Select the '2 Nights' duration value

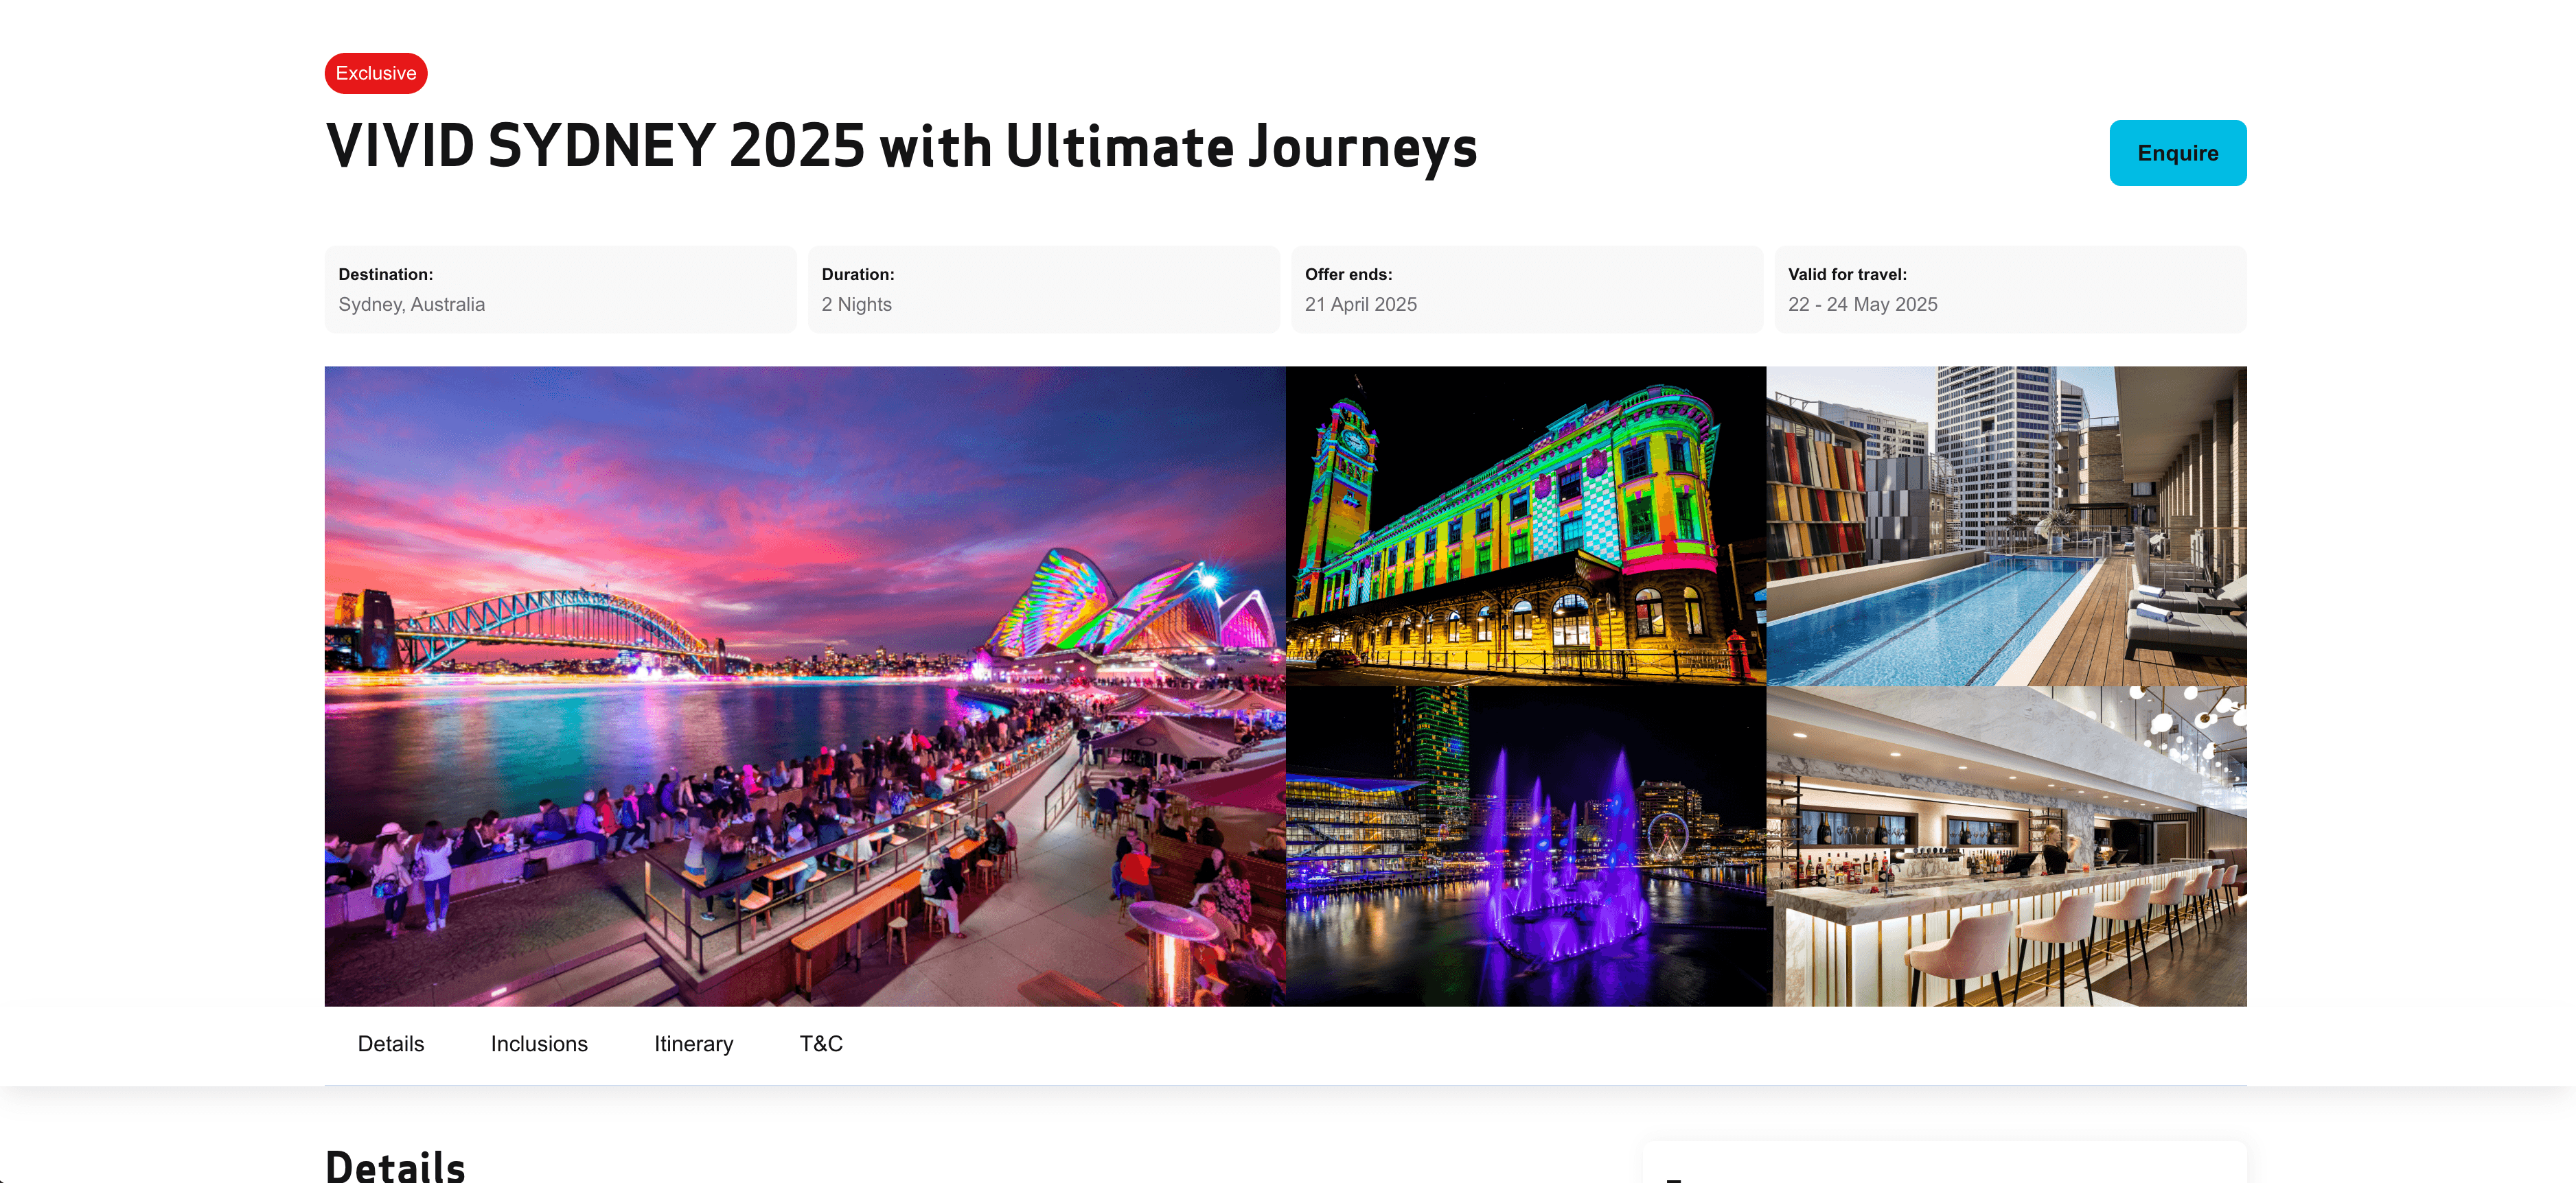(x=857, y=304)
